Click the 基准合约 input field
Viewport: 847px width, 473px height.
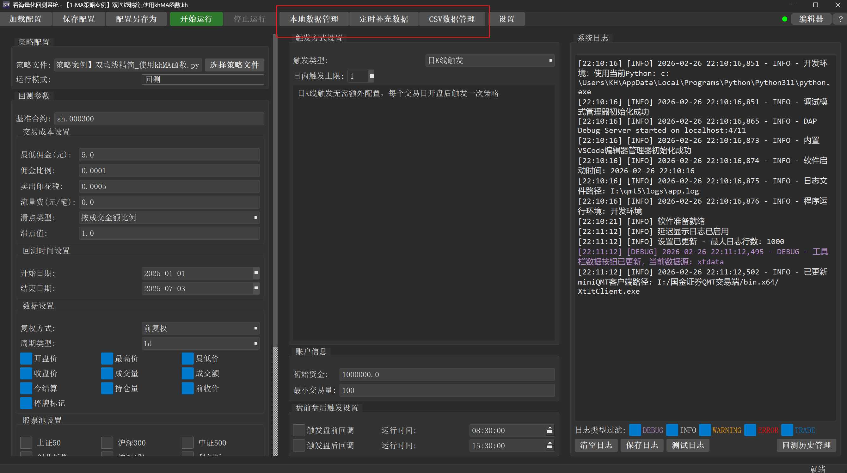point(159,119)
